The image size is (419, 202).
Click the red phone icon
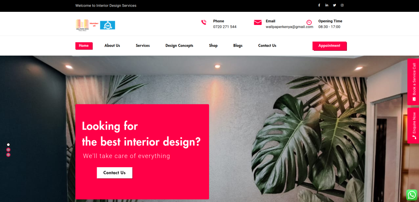click(x=204, y=22)
